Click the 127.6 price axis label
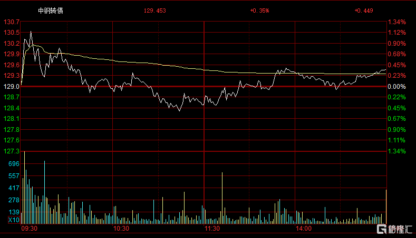This screenshot has height=238, width=416. 12,140
